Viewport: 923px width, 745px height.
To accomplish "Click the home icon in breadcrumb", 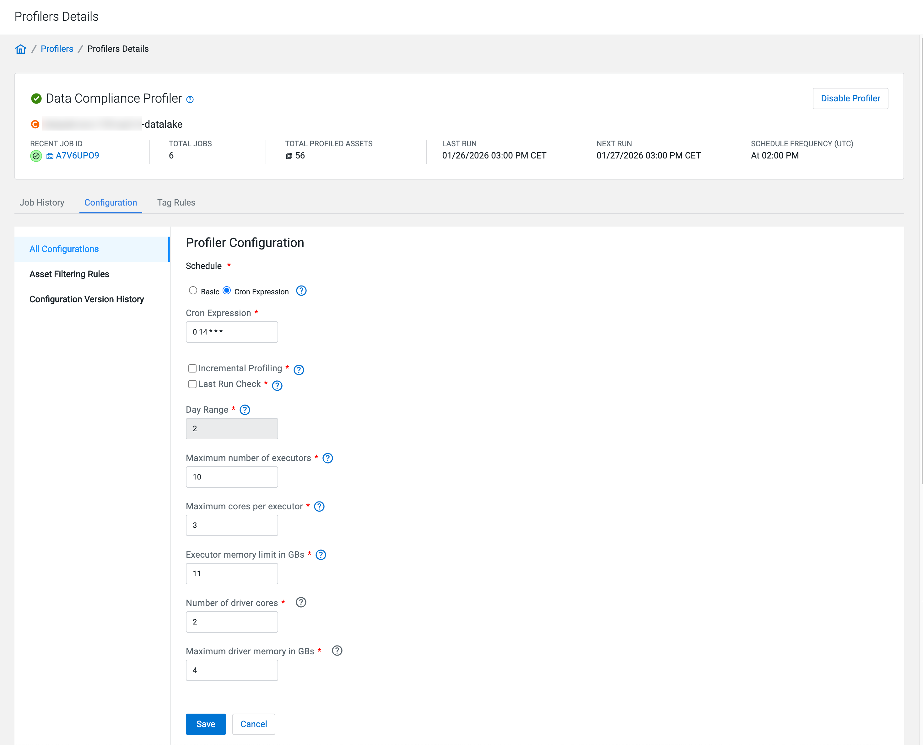I will (21, 49).
